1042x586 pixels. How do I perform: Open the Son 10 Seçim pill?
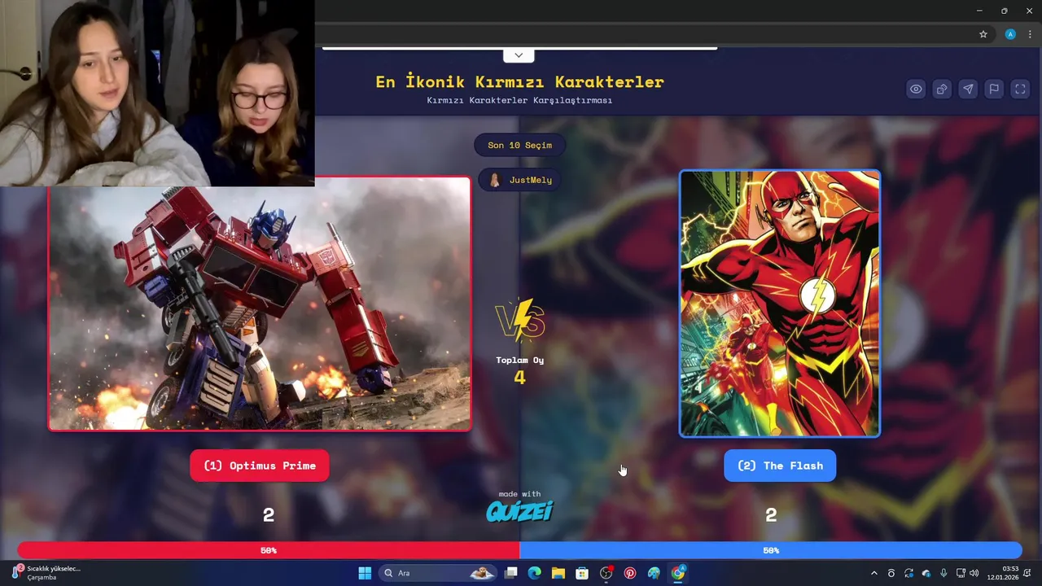[x=519, y=145]
